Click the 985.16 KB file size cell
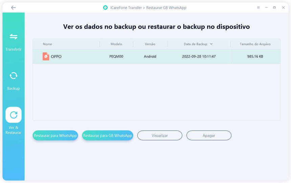Screen dimensions: 291x183 [x=255, y=56]
